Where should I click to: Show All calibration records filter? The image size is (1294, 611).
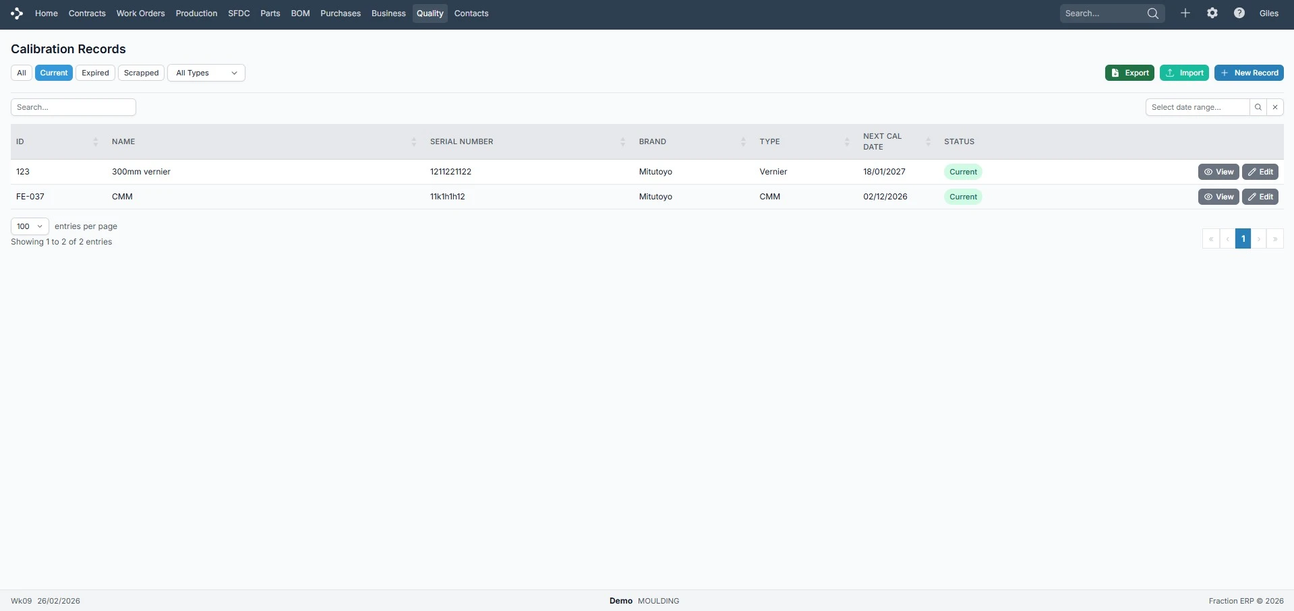click(22, 73)
